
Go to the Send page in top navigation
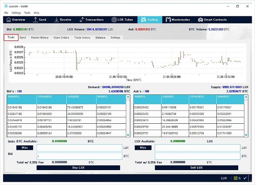click(x=40, y=20)
